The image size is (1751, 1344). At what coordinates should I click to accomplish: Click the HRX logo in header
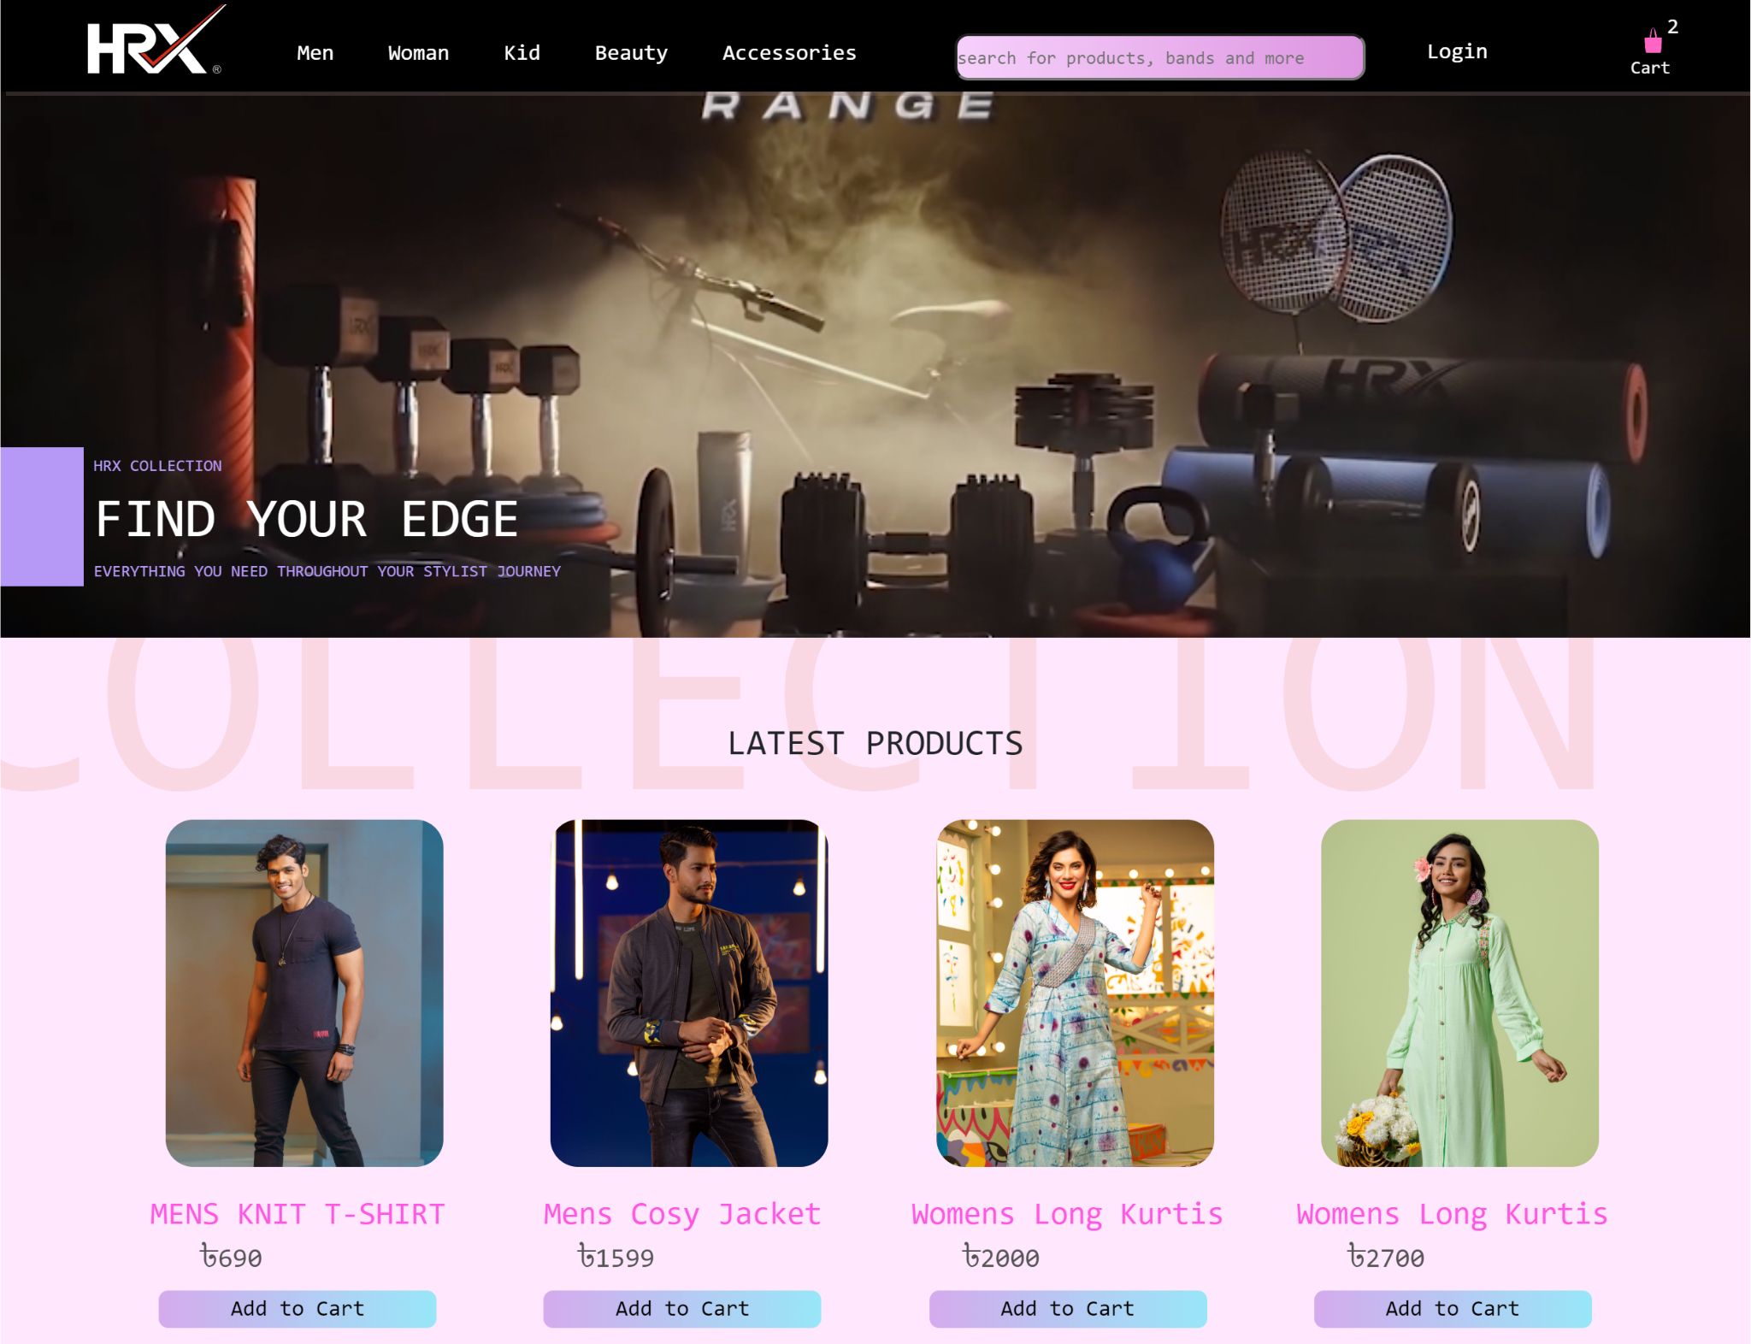[x=156, y=41]
